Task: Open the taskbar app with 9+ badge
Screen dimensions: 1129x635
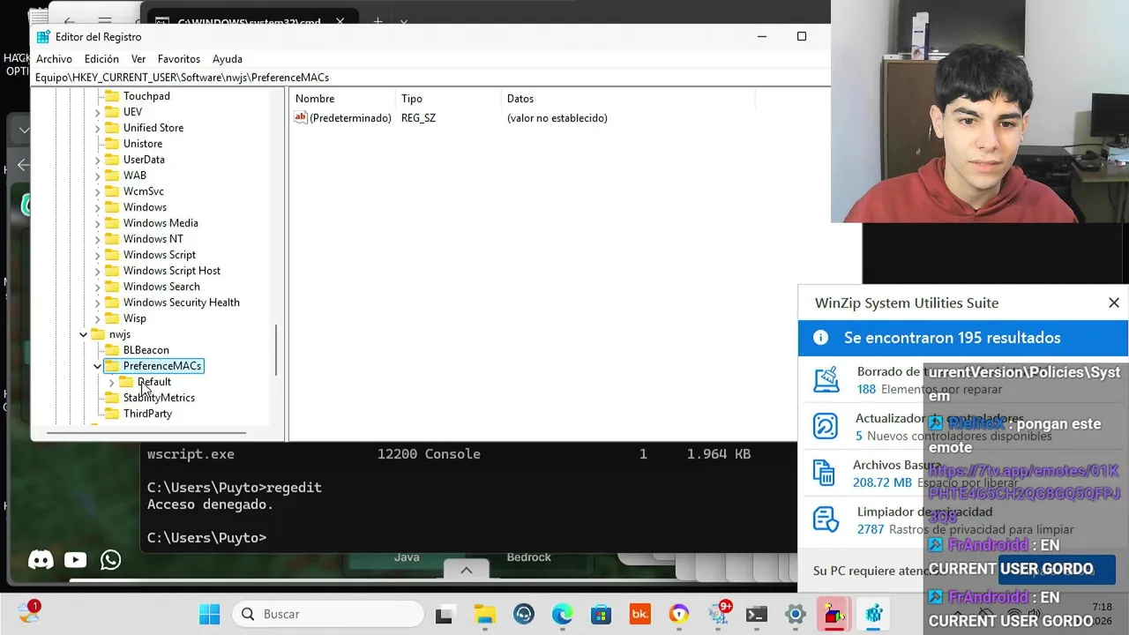Action: click(717, 613)
